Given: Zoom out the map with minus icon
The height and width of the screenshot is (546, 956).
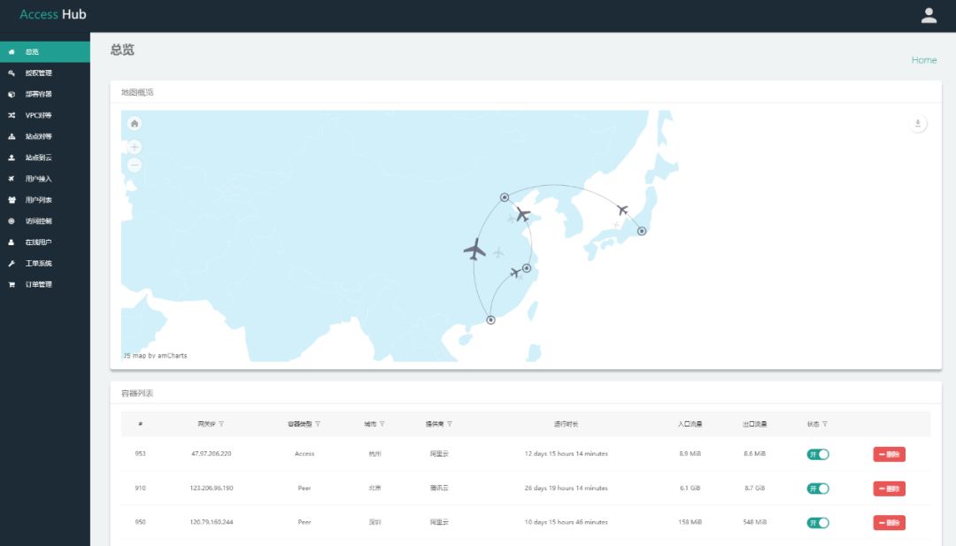Looking at the screenshot, I should click(x=135, y=165).
